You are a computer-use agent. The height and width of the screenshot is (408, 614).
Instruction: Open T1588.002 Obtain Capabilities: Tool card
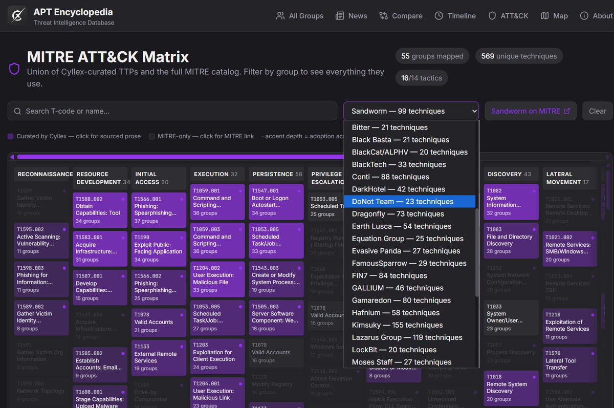click(x=100, y=210)
